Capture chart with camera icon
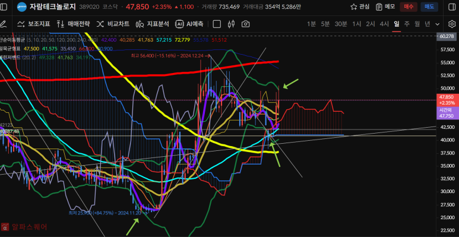 tap(246, 24)
